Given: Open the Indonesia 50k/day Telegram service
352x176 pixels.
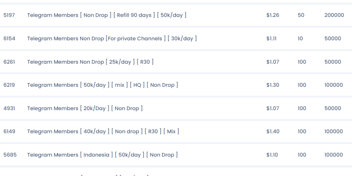Looking at the screenshot, I should coord(102,155).
